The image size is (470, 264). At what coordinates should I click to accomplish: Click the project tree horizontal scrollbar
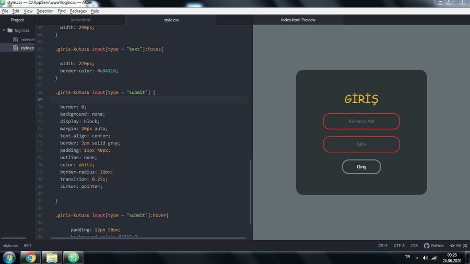coord(14,238)
